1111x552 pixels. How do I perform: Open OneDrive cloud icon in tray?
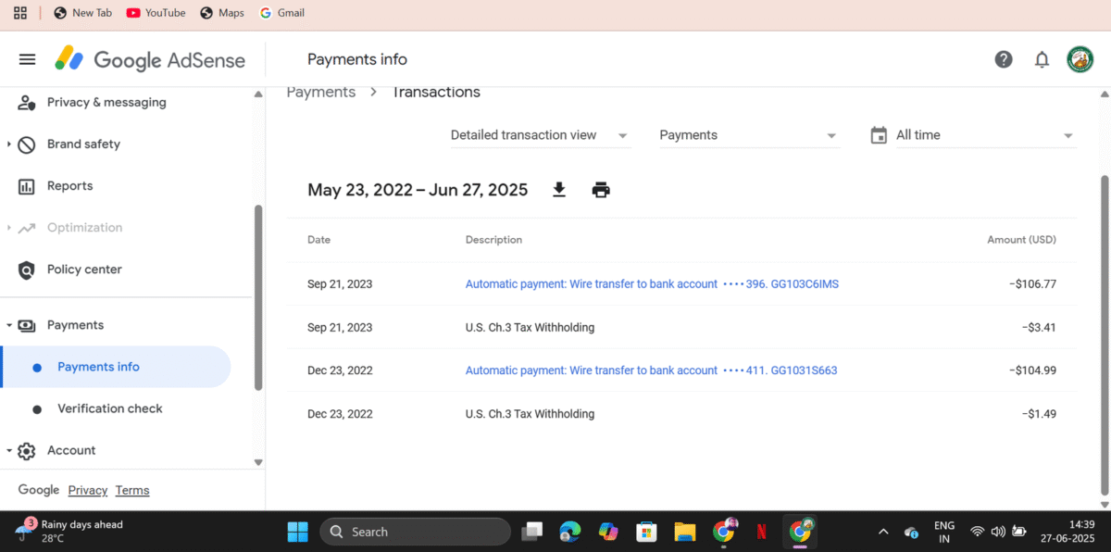[x=912, y=532]
